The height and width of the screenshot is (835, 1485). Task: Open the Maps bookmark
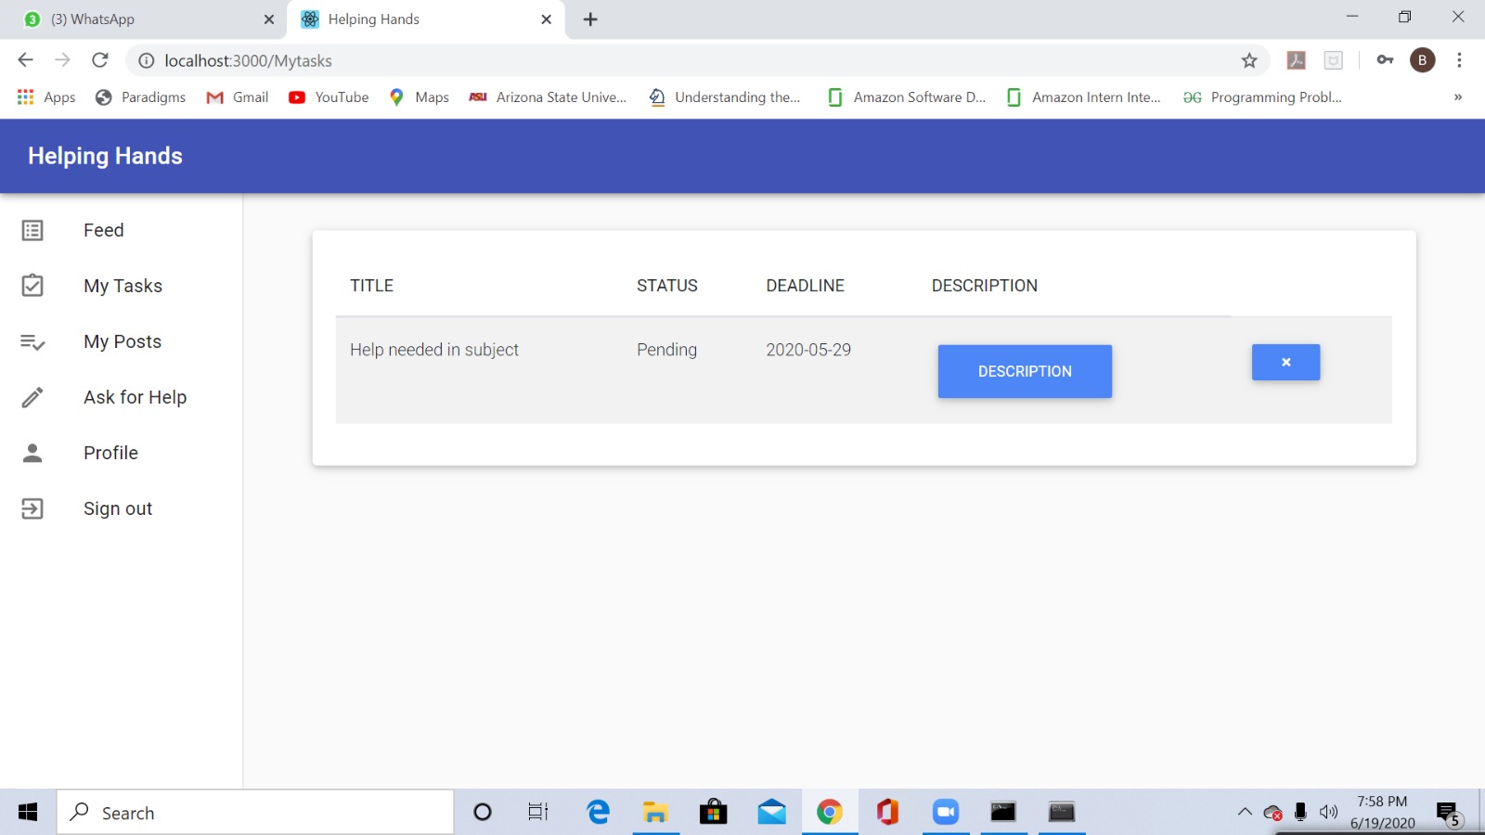420,97
